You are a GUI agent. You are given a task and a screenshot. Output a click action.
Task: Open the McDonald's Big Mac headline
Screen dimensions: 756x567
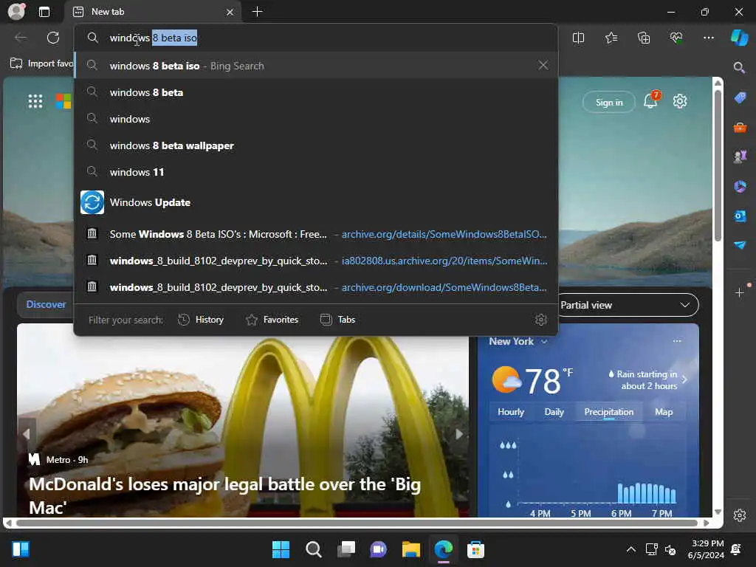tap(224, 495)
